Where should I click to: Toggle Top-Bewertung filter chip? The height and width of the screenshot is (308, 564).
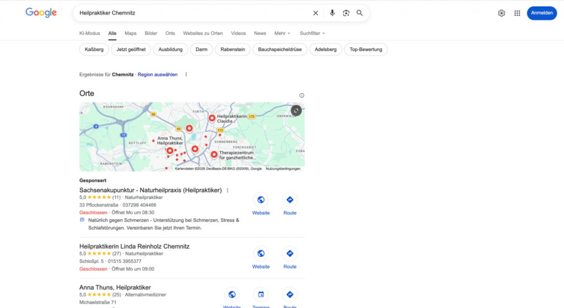[x=366, y=49]
